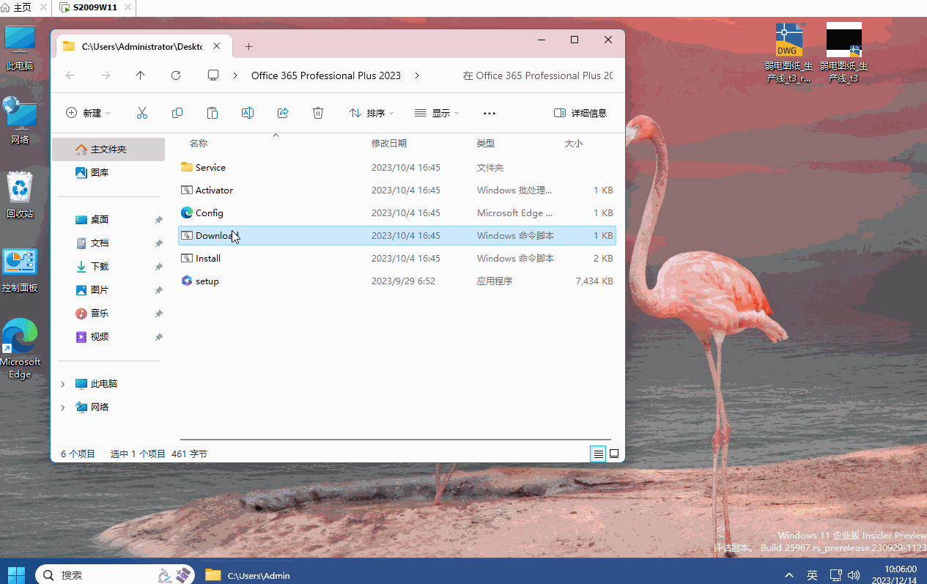This screenshot has width=927, height=584.
Task: Click the taskbar 搜索 search box
Action: pyautogui.click(x=114, y=574)
